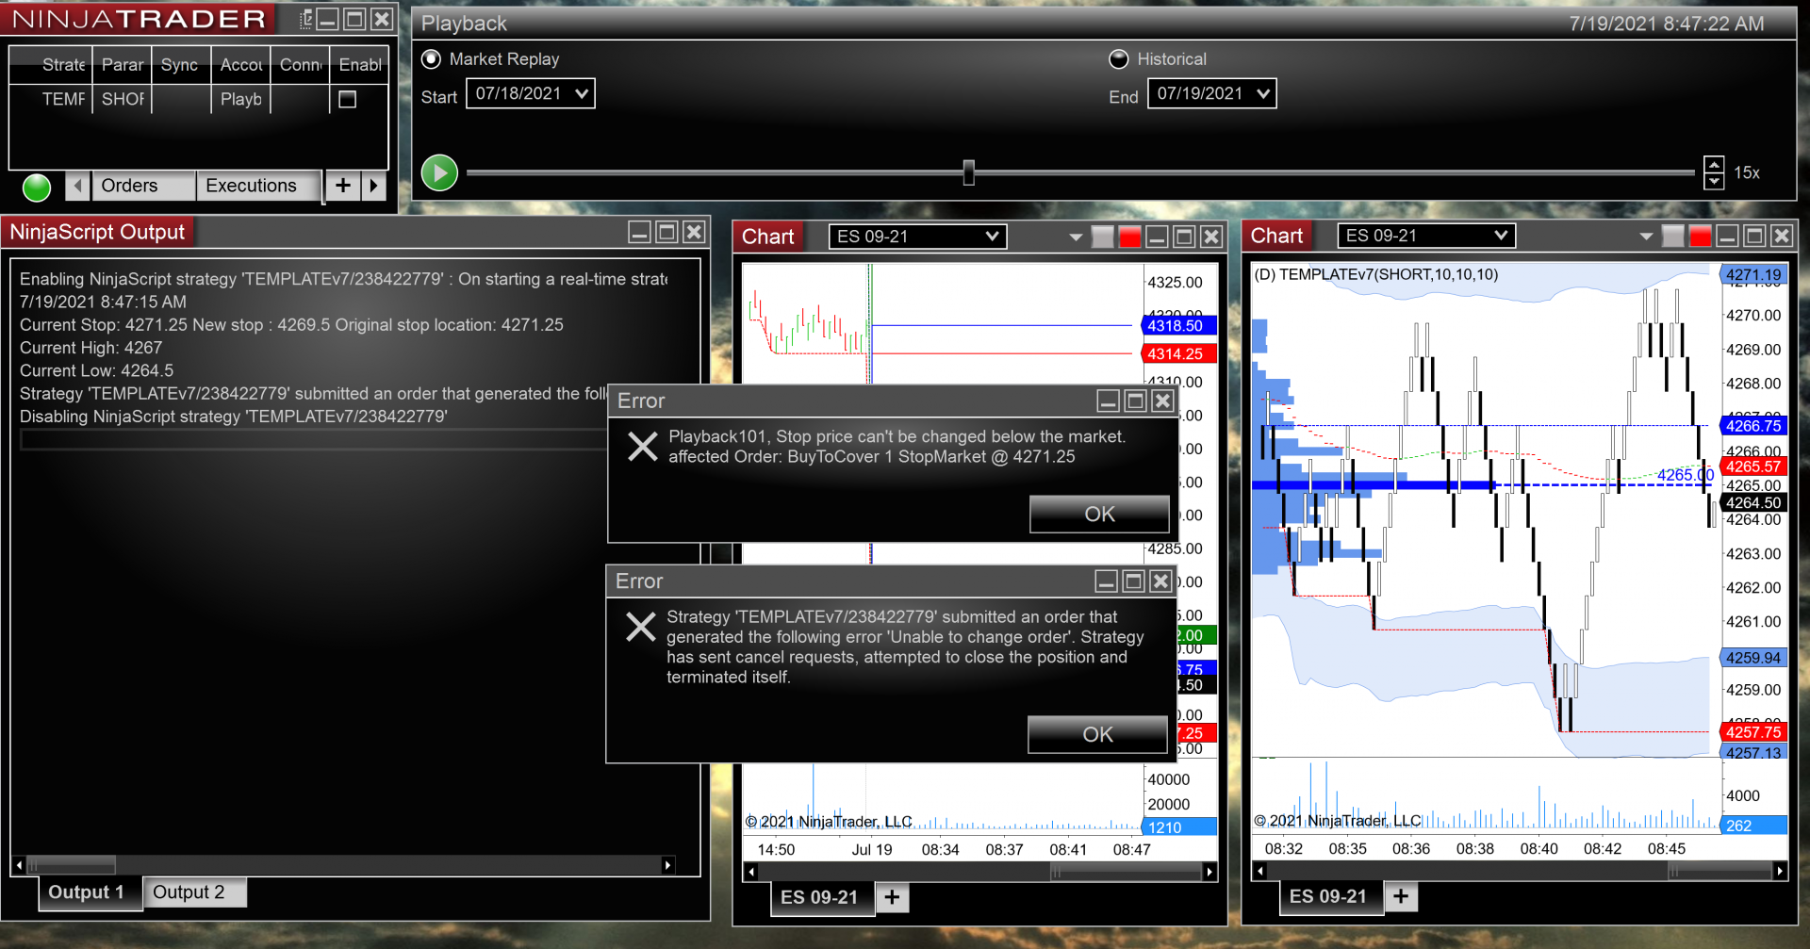Image resolution: width=1810 pixels, height=949 pixels.
Task: Switch to the Executions tab
Action: pos(258,186)
